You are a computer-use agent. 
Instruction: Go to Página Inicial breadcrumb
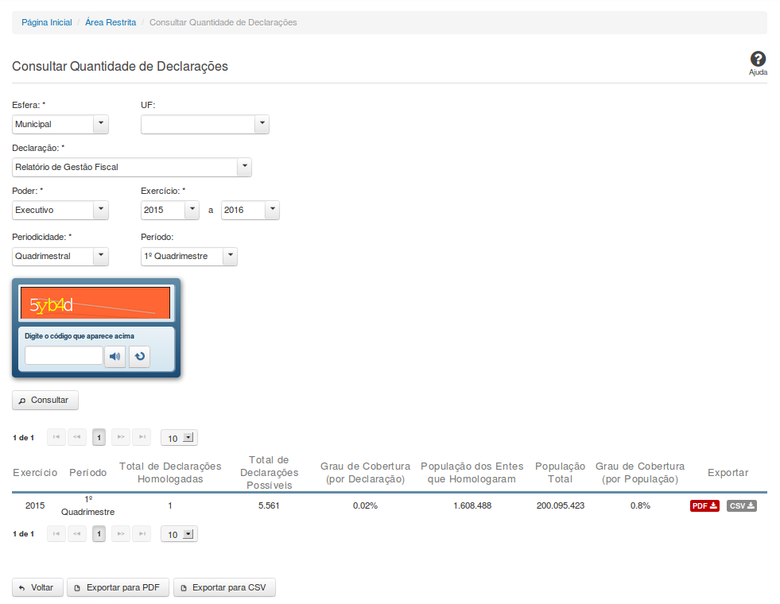(46, 22)
